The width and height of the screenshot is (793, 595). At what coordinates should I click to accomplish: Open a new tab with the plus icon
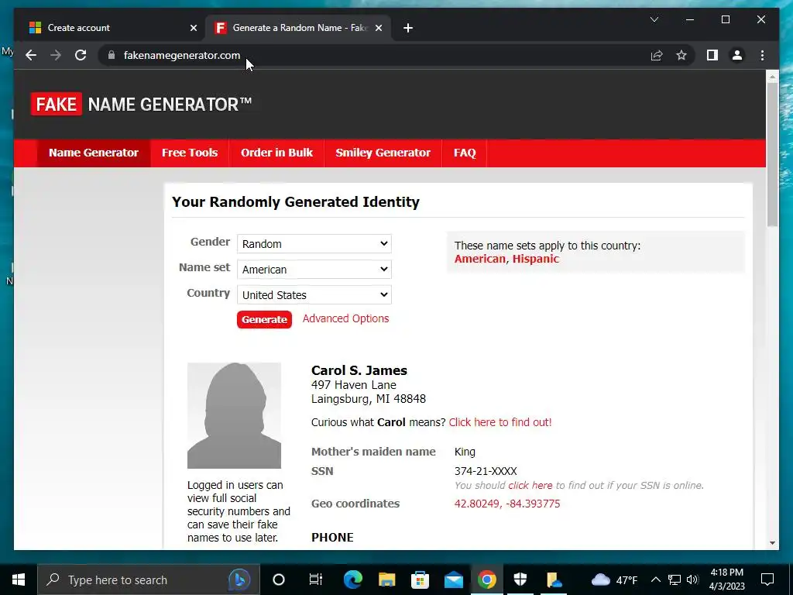(408, 28)
